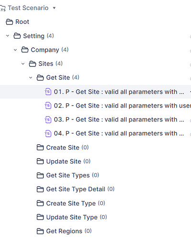The height and width of the screenshot is (239, 191).
Task: Collapse the Company folder chevron
Action: (x=15, y=50)
